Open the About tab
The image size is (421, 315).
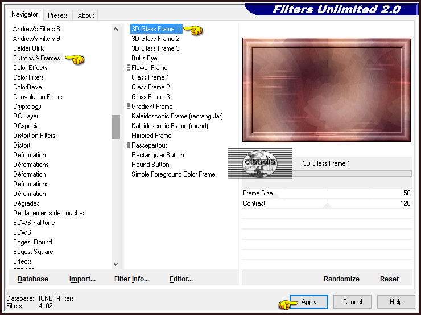86,15
